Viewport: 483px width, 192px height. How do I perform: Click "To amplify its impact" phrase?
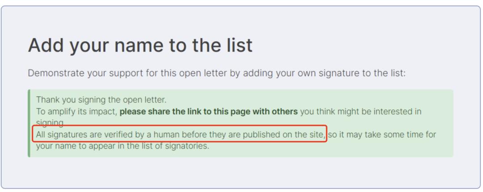click(x=76, y=111)
